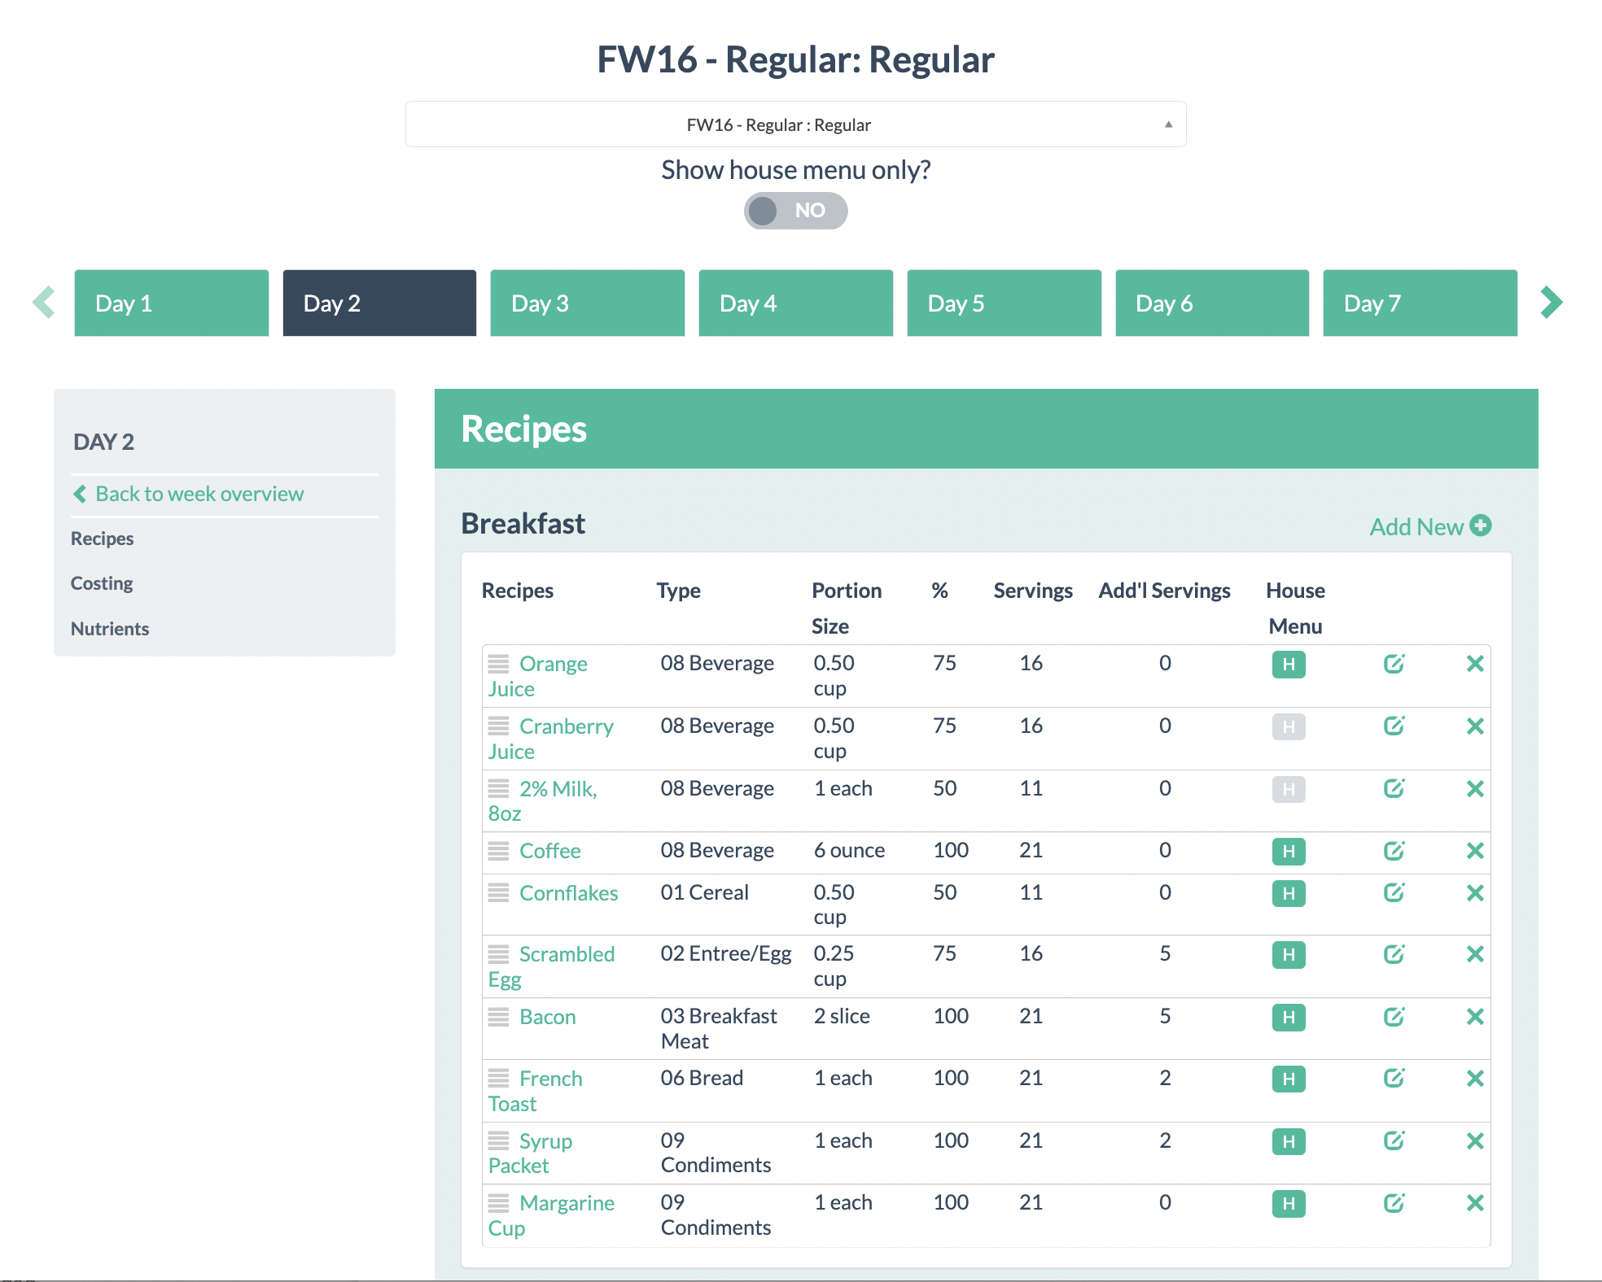This screenshot has height=1282, width=1602.
Task: Add a new Breakfast recipe
Action: [x=1429, y=526]
